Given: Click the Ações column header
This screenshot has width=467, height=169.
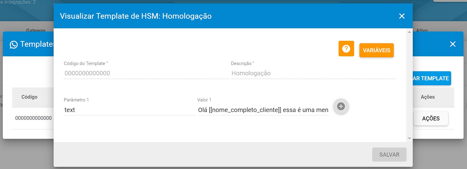Looking at the screenshot, I should [x=428, y=97].
